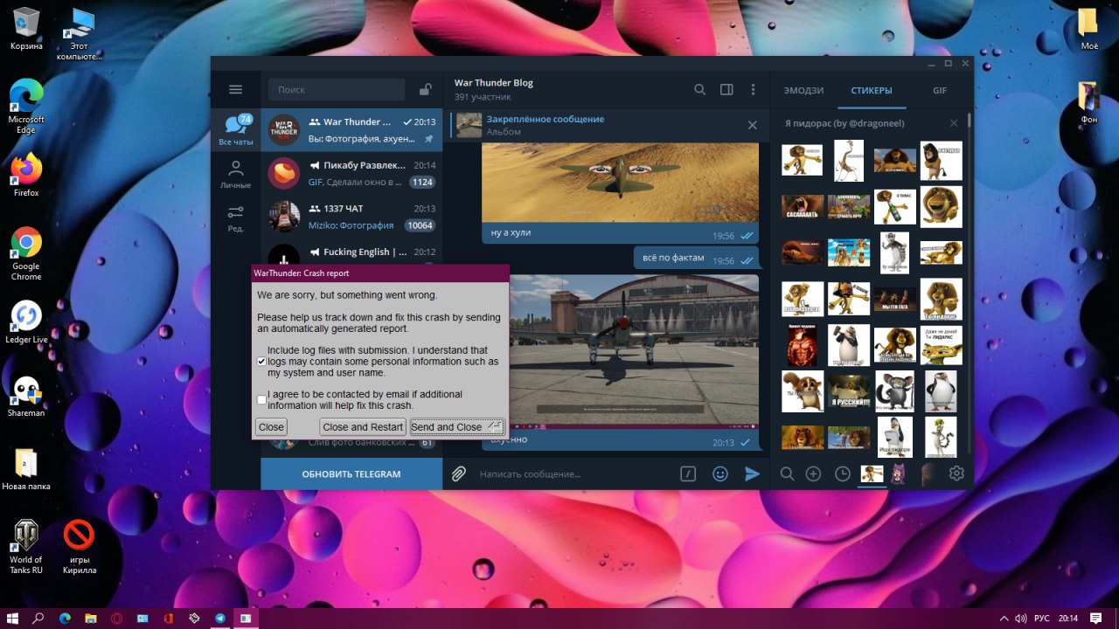
Task: Click the plus icon to add stickers
Action: coord(813,473)
